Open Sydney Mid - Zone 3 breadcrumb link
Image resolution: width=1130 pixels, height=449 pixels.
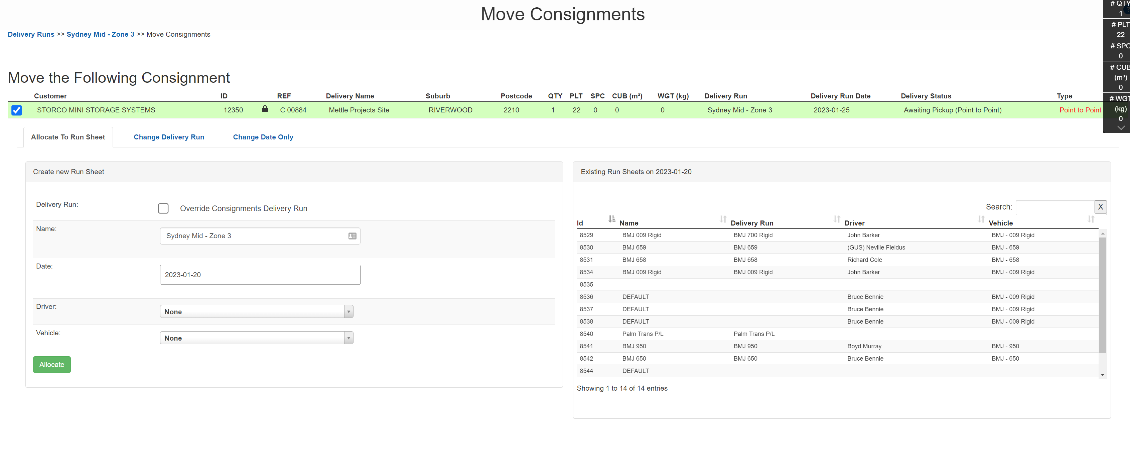pos(100,34)
